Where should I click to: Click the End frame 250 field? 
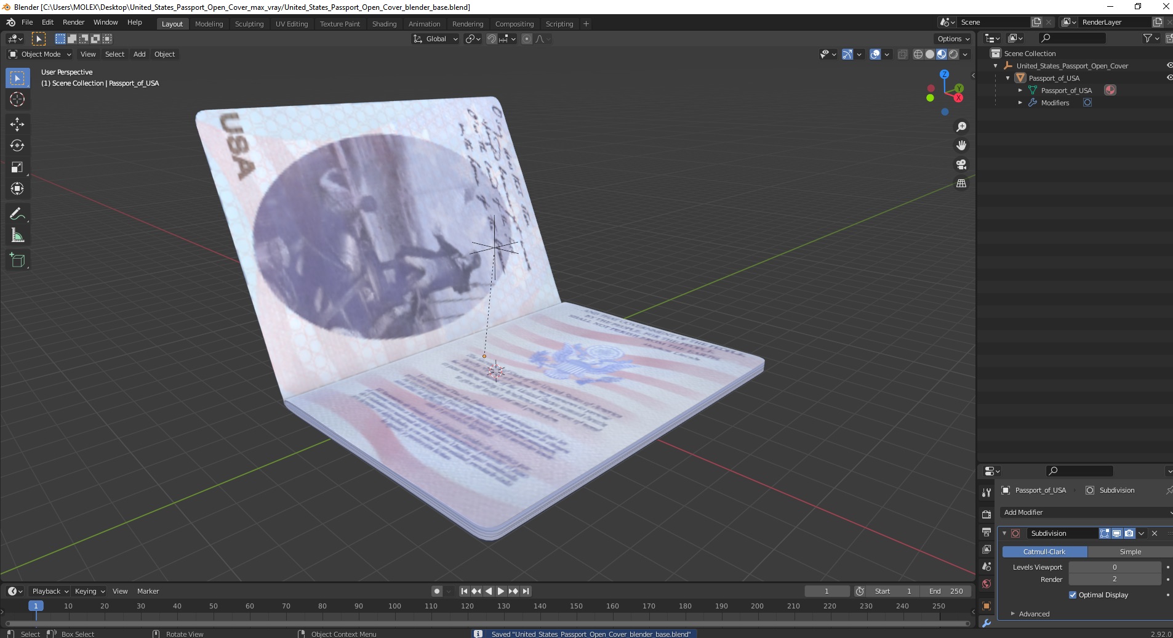click(x=946, y=591)
